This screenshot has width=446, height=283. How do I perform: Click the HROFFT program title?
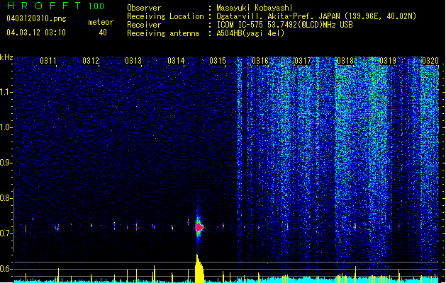pyautogui.click(x=44, y=6)
